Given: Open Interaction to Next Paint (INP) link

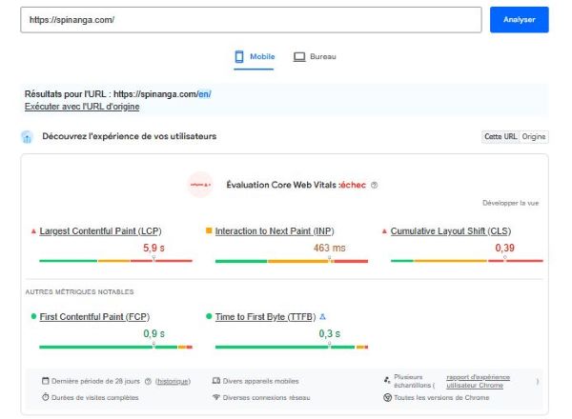Looking at the screenshot, I should point(275,231).
